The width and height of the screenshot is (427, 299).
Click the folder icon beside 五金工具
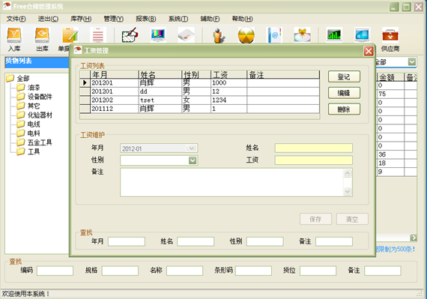pos(21,142)
